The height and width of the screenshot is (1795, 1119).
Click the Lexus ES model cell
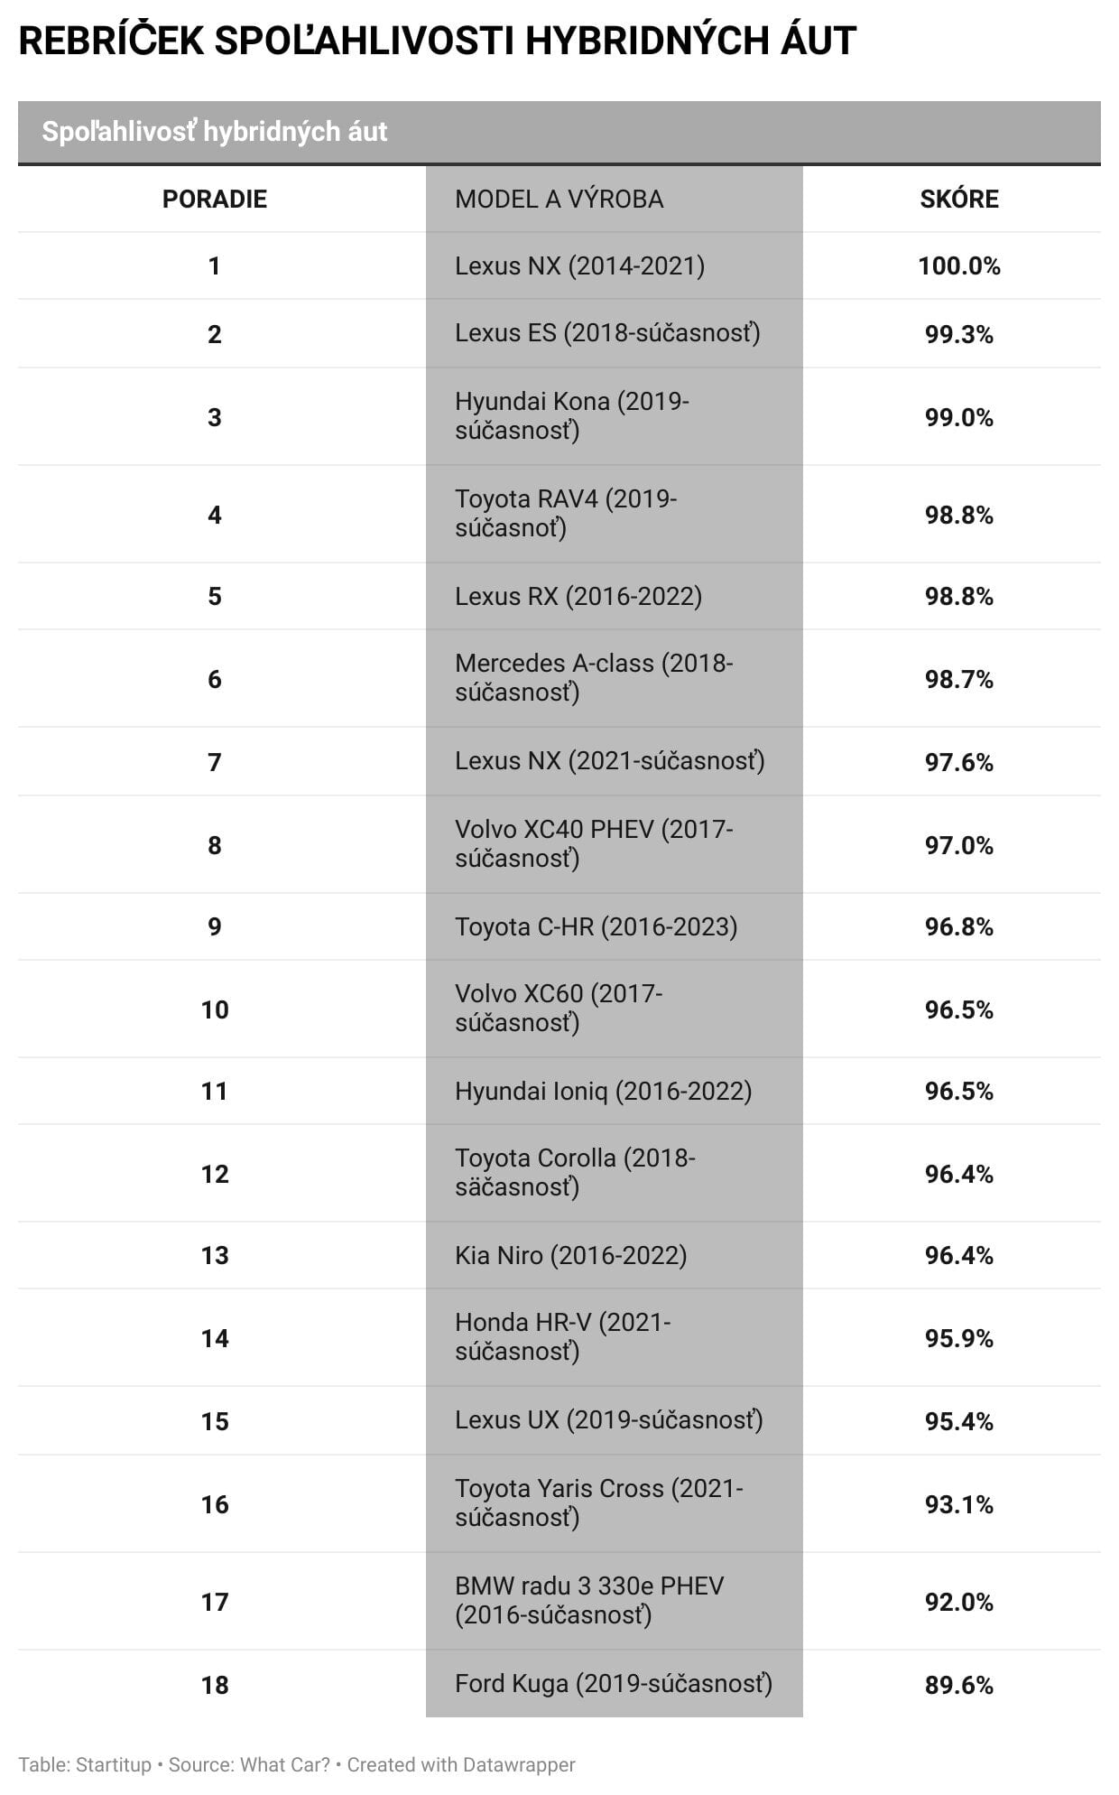tap(607, 333)
